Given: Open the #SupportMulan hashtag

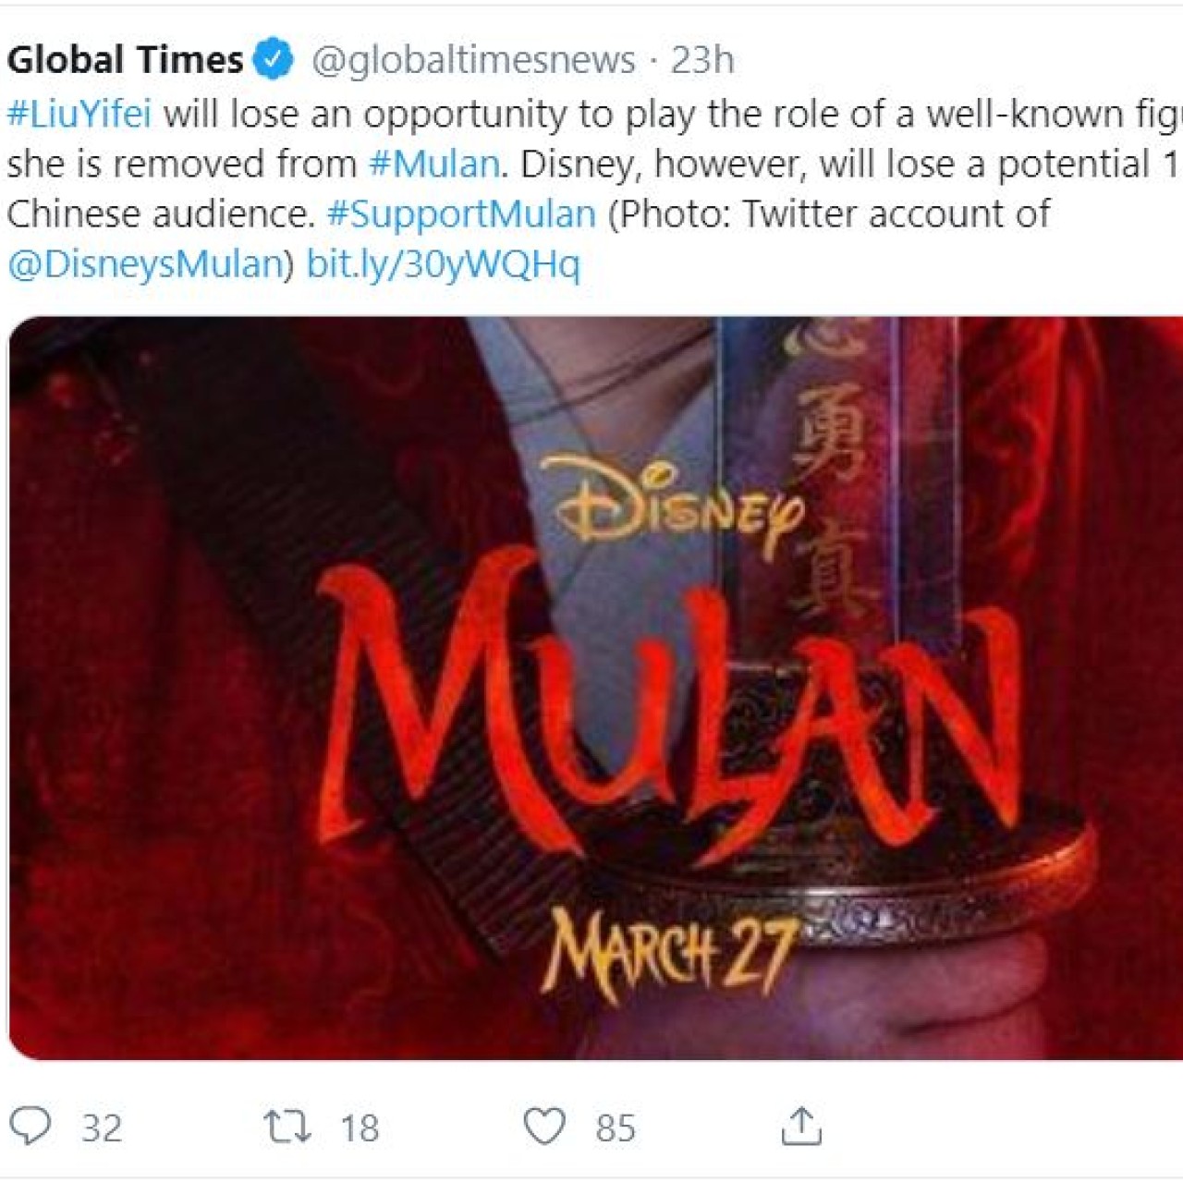Looking at the screenshot, I should click(461, 213).
